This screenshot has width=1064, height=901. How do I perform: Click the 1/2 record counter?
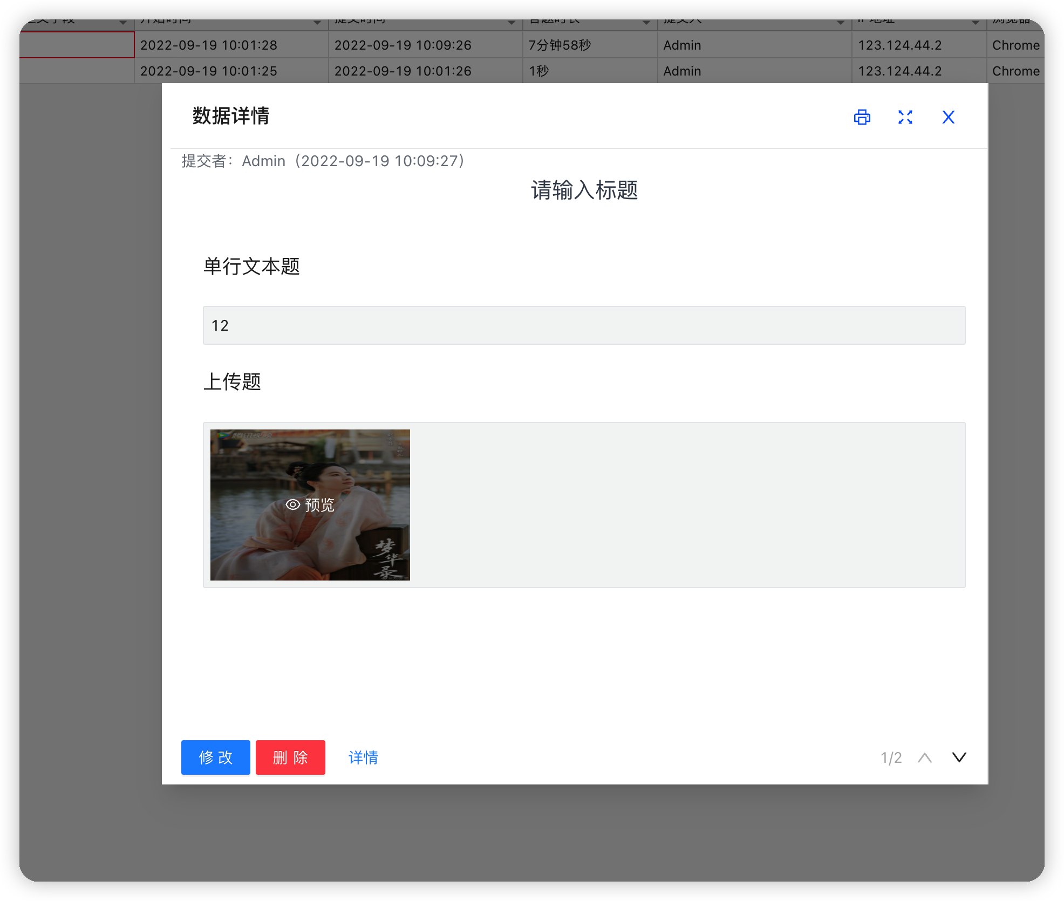(891, 757)
